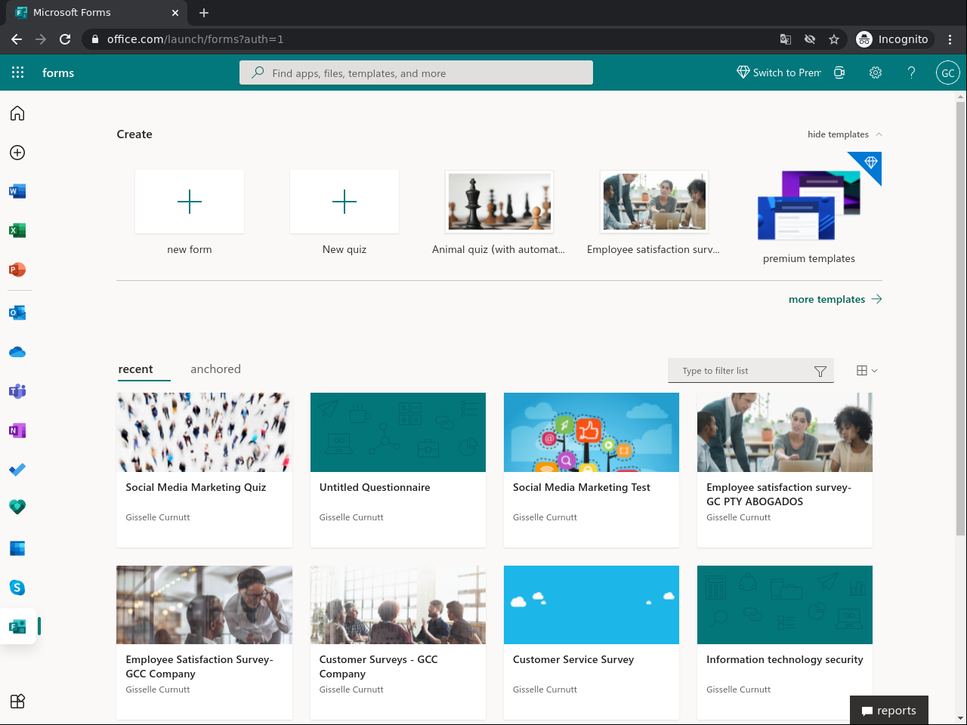This screenshot has height=725, width=967.
Task: Open PowerPoint from the sidebar
Action: tap(17, 270)
